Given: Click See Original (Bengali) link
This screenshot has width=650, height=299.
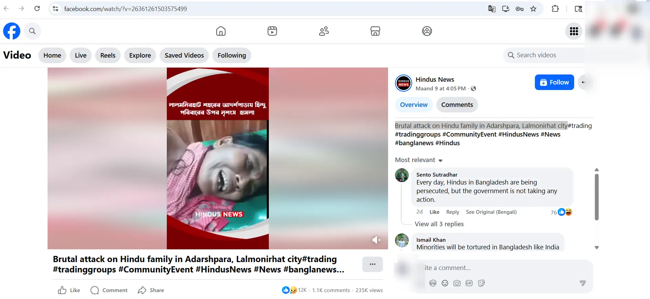Looking at the screenshot, I should coord(491,212).
